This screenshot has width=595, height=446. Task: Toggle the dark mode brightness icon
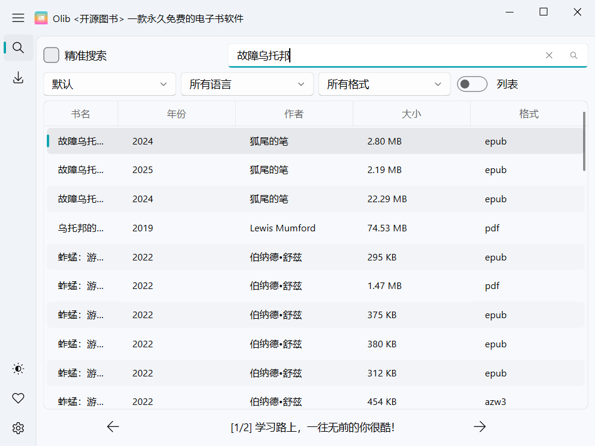pos(18,369)
